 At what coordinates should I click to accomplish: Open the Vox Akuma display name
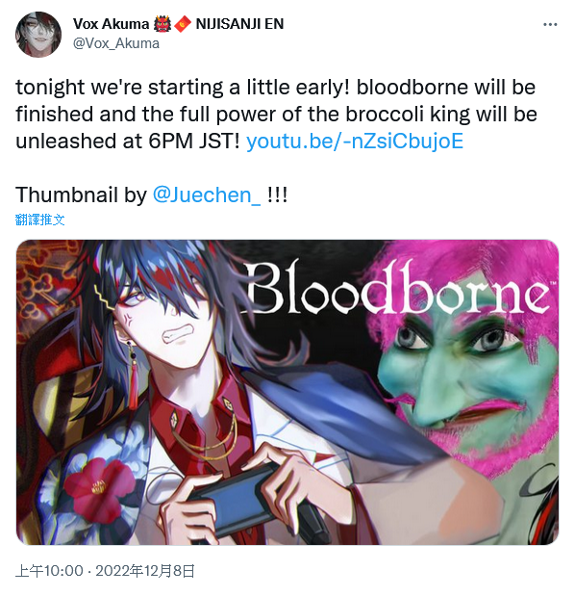point(111,24)
